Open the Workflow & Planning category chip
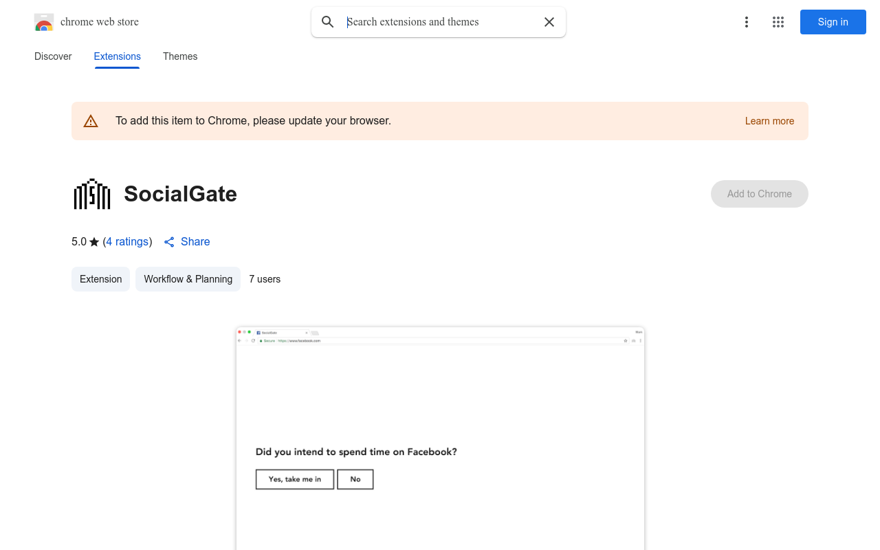 point(188,279)
